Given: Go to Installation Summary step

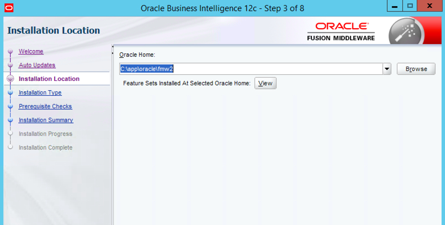Looking at the screenshot, I should click(x=46, y=120).
